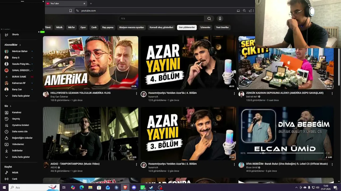Open options menu for DİVA BEBEĞİM video
Image resolution: width=341 pixels, height=191 pixels.
(332, 164)
